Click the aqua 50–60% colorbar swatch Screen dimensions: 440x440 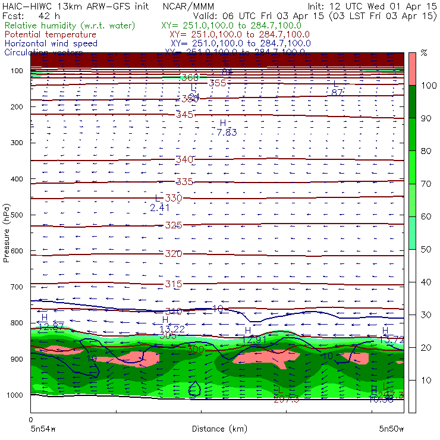click(x=412, y=233)
